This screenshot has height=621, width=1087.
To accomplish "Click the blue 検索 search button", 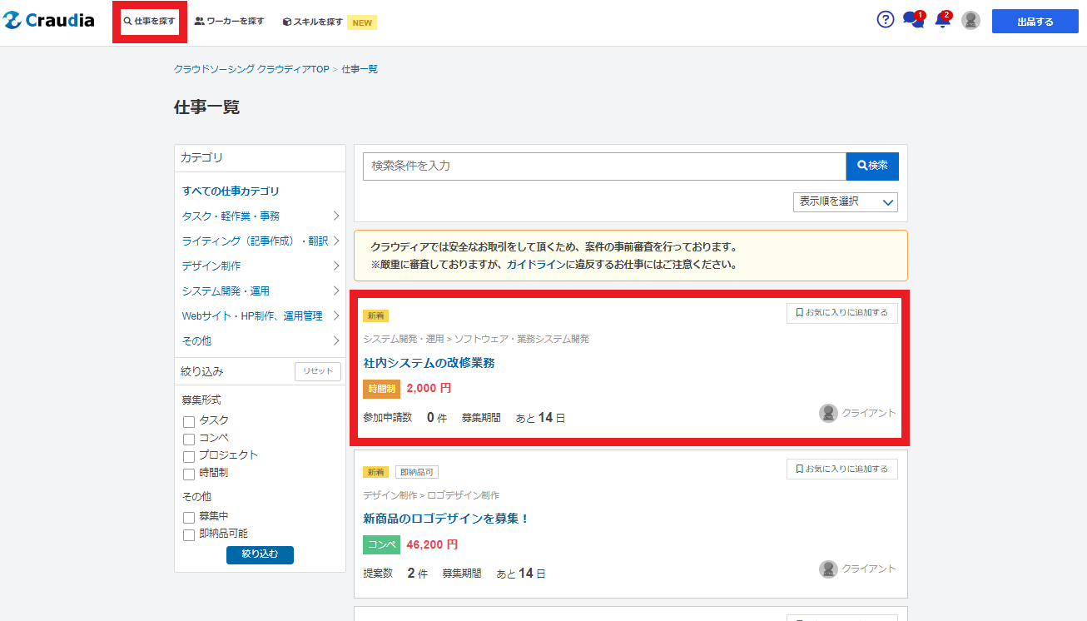I will (872, 166).
